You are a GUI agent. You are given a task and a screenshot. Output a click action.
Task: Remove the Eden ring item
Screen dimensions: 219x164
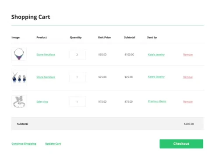[188, 101]
